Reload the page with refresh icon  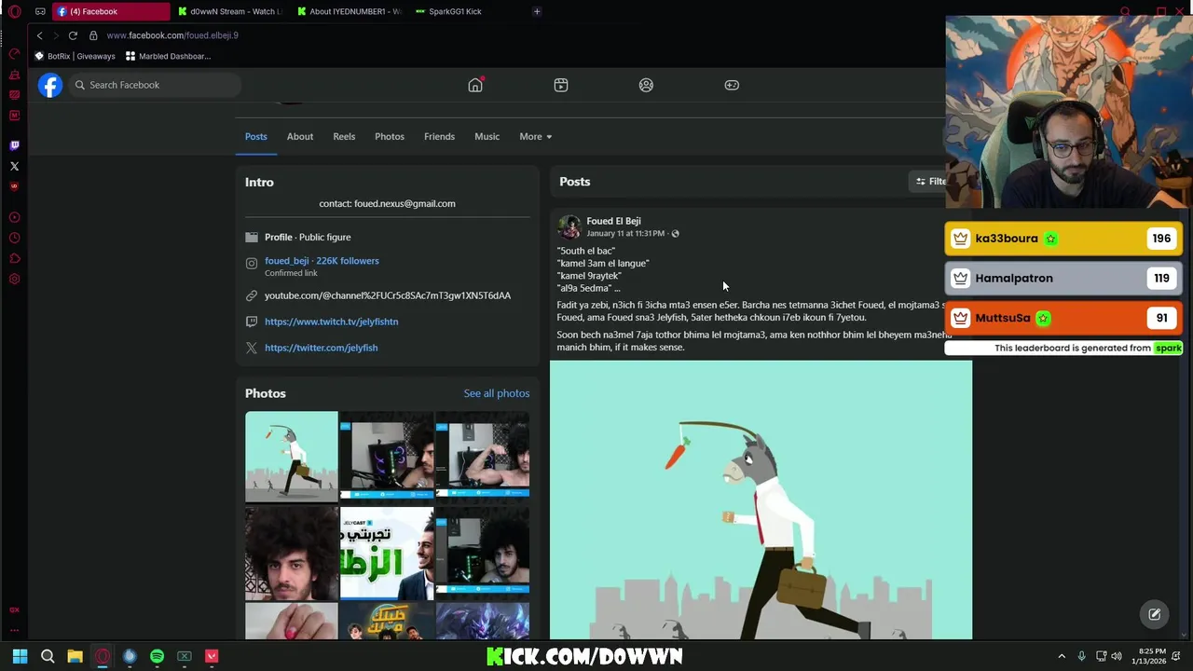[x=73, y=35]
